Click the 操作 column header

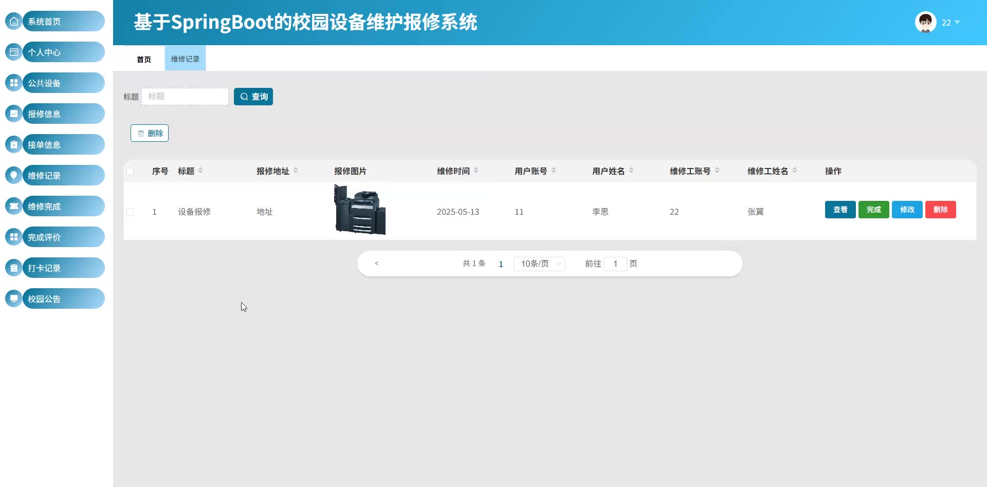[x=833, y=171]
